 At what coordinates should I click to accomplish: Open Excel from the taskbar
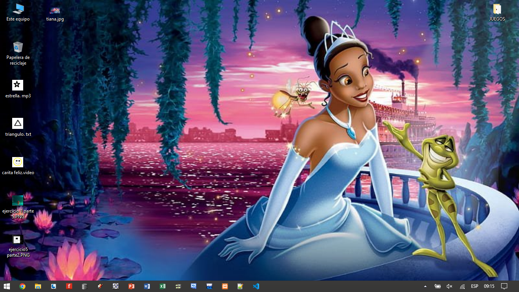pos(163,286)
